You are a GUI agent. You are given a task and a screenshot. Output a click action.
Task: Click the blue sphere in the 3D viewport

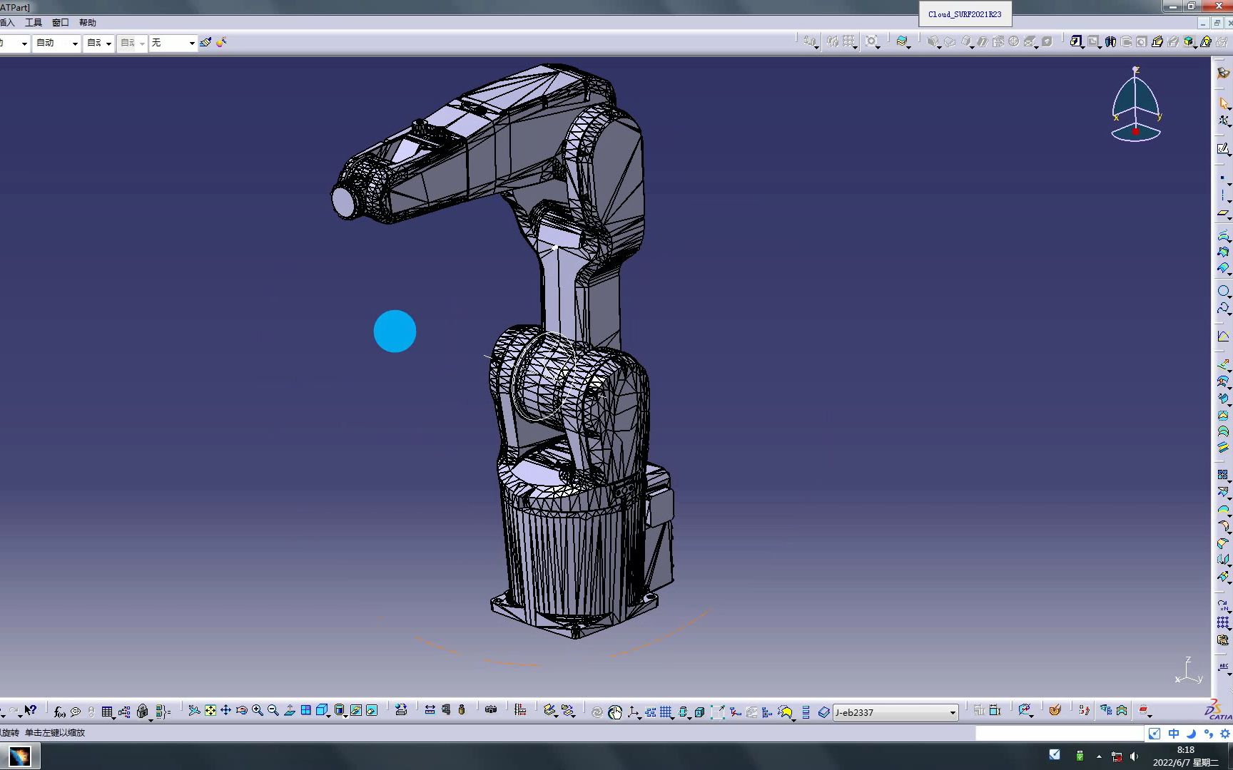point(395,331)
